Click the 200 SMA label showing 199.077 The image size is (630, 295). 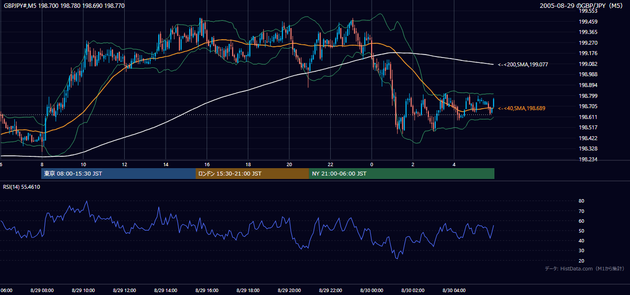523,64
